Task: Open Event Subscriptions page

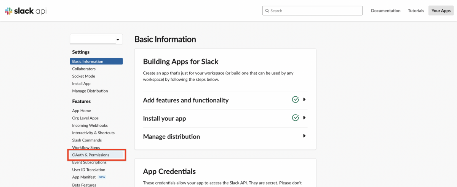Action: pyautogui.click(x=89, y=162)
